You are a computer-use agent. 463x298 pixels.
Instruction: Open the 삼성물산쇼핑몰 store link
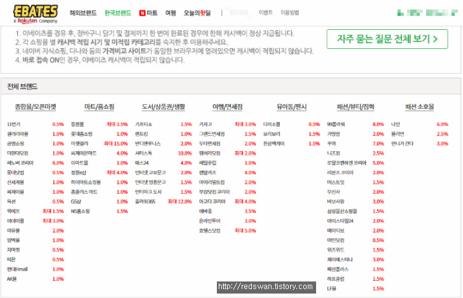tap(343, 211)
